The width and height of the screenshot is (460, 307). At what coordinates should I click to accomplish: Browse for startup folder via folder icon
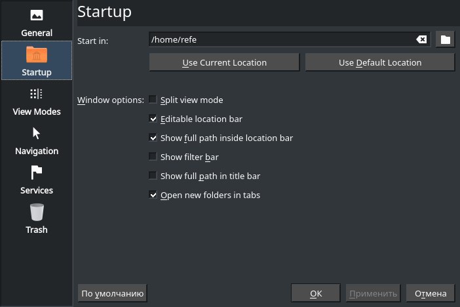[446, 39]
